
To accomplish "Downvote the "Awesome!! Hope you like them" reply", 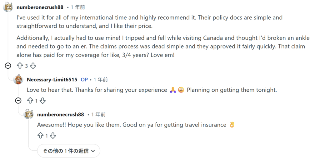I will [53, 135].
